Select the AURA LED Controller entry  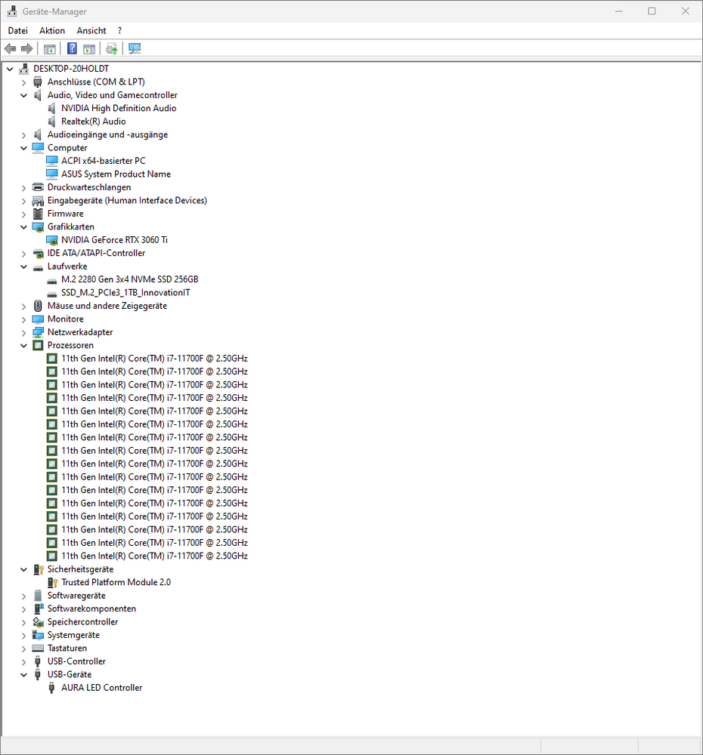tap(102, 688)
